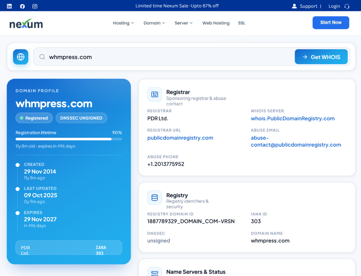Click the Registration lifetime progress bar
The width and height of the screenshot is (361, 276).
(x=69, y=139)
